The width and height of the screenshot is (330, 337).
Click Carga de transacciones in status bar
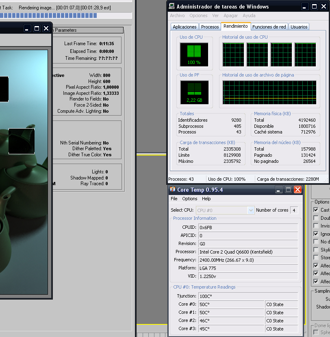288,179
